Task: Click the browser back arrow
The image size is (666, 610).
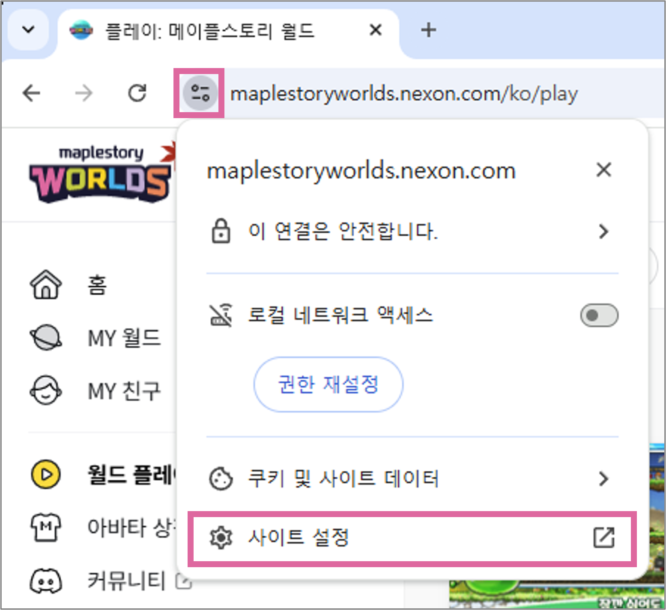Action: [x=32, y=93]
